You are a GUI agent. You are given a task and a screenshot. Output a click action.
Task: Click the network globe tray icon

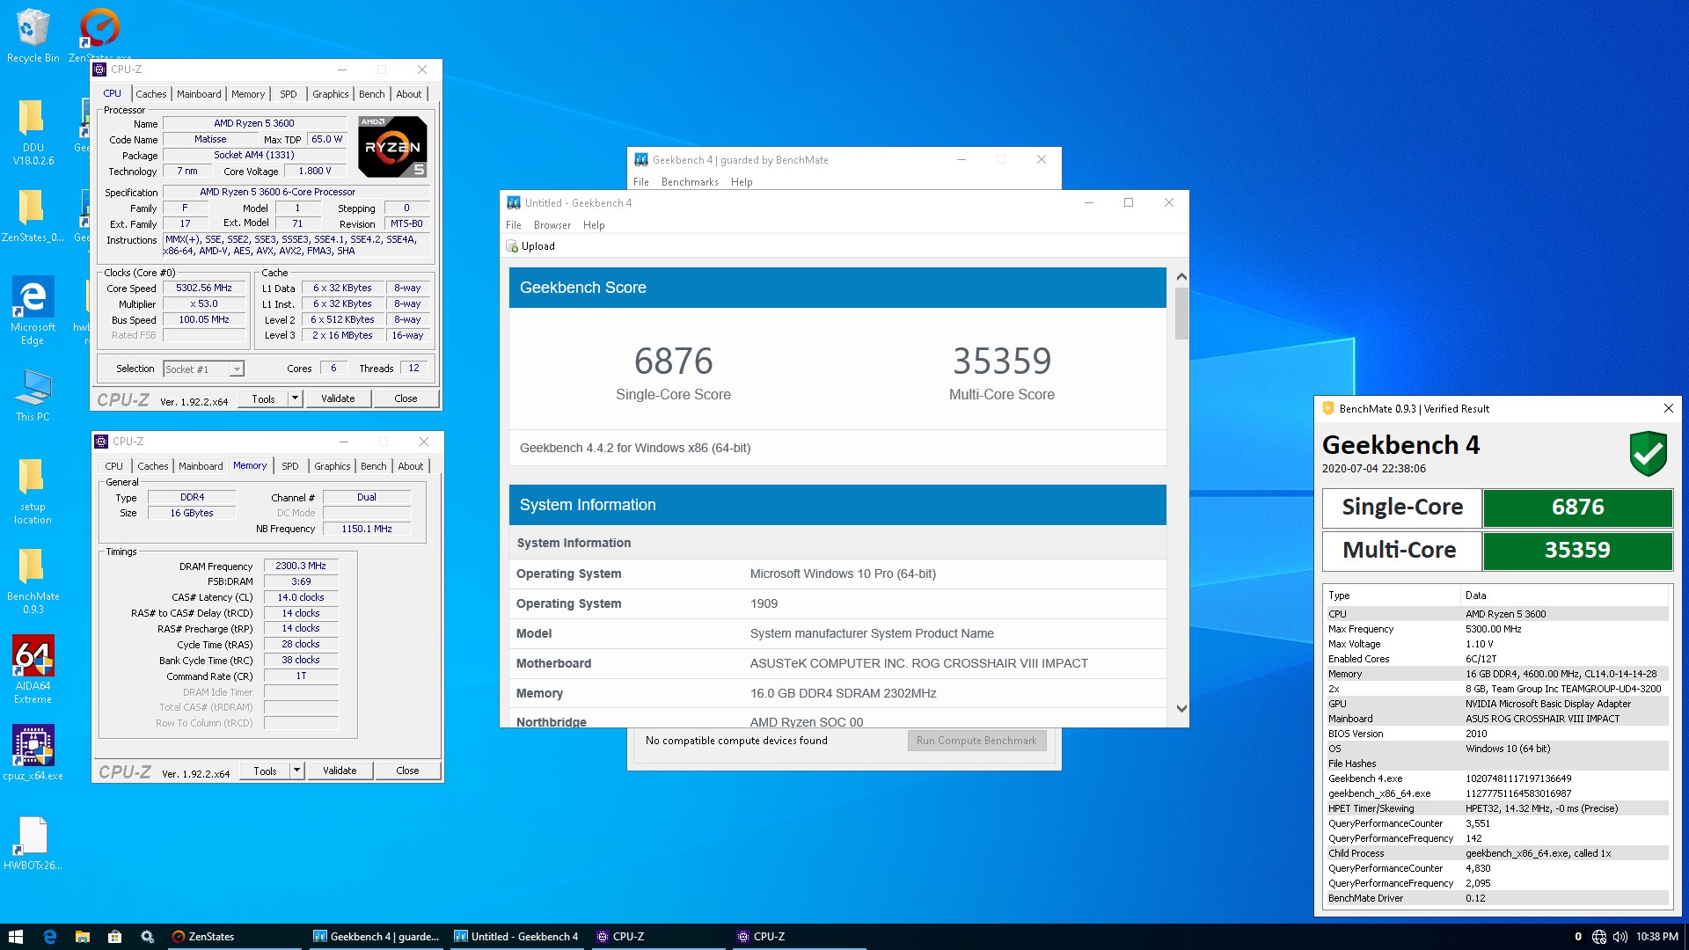(1598, 937)
